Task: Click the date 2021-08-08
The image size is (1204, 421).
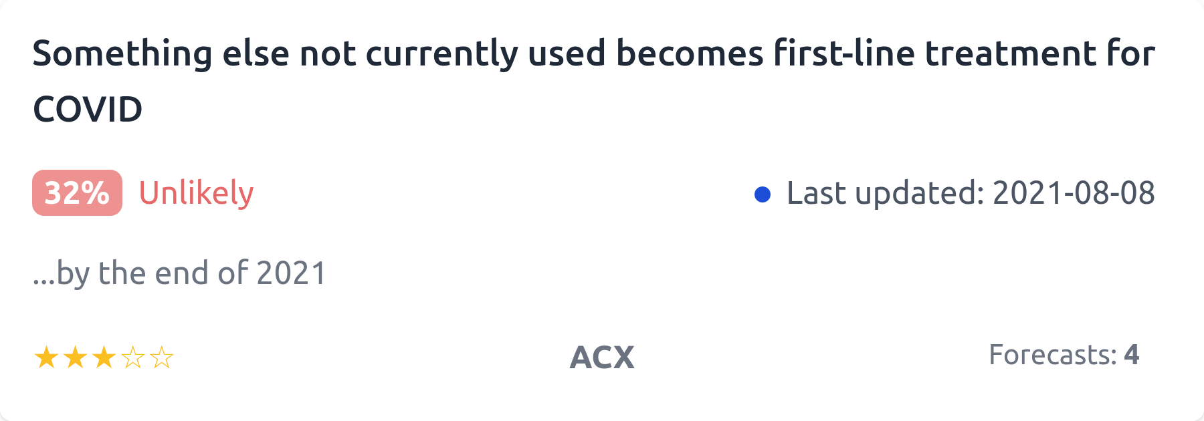Action: click(x=1074, y=193)
